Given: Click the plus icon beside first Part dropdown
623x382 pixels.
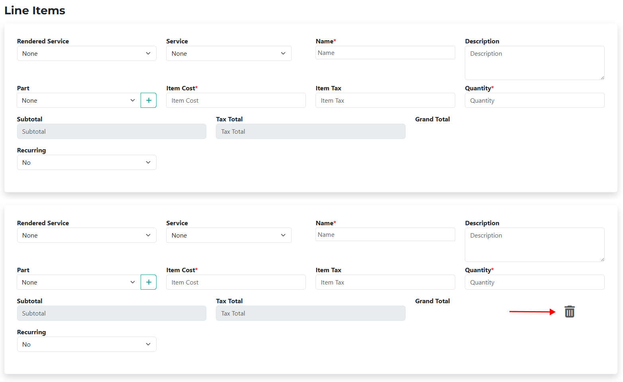Looking at the screenshot, I should [x=149, y=100].
